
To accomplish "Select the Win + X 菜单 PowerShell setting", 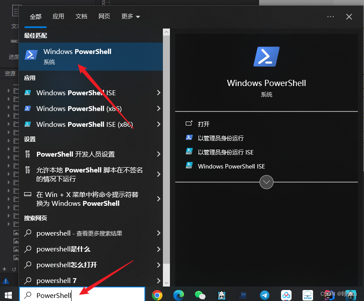I will [x=91, y=199].
